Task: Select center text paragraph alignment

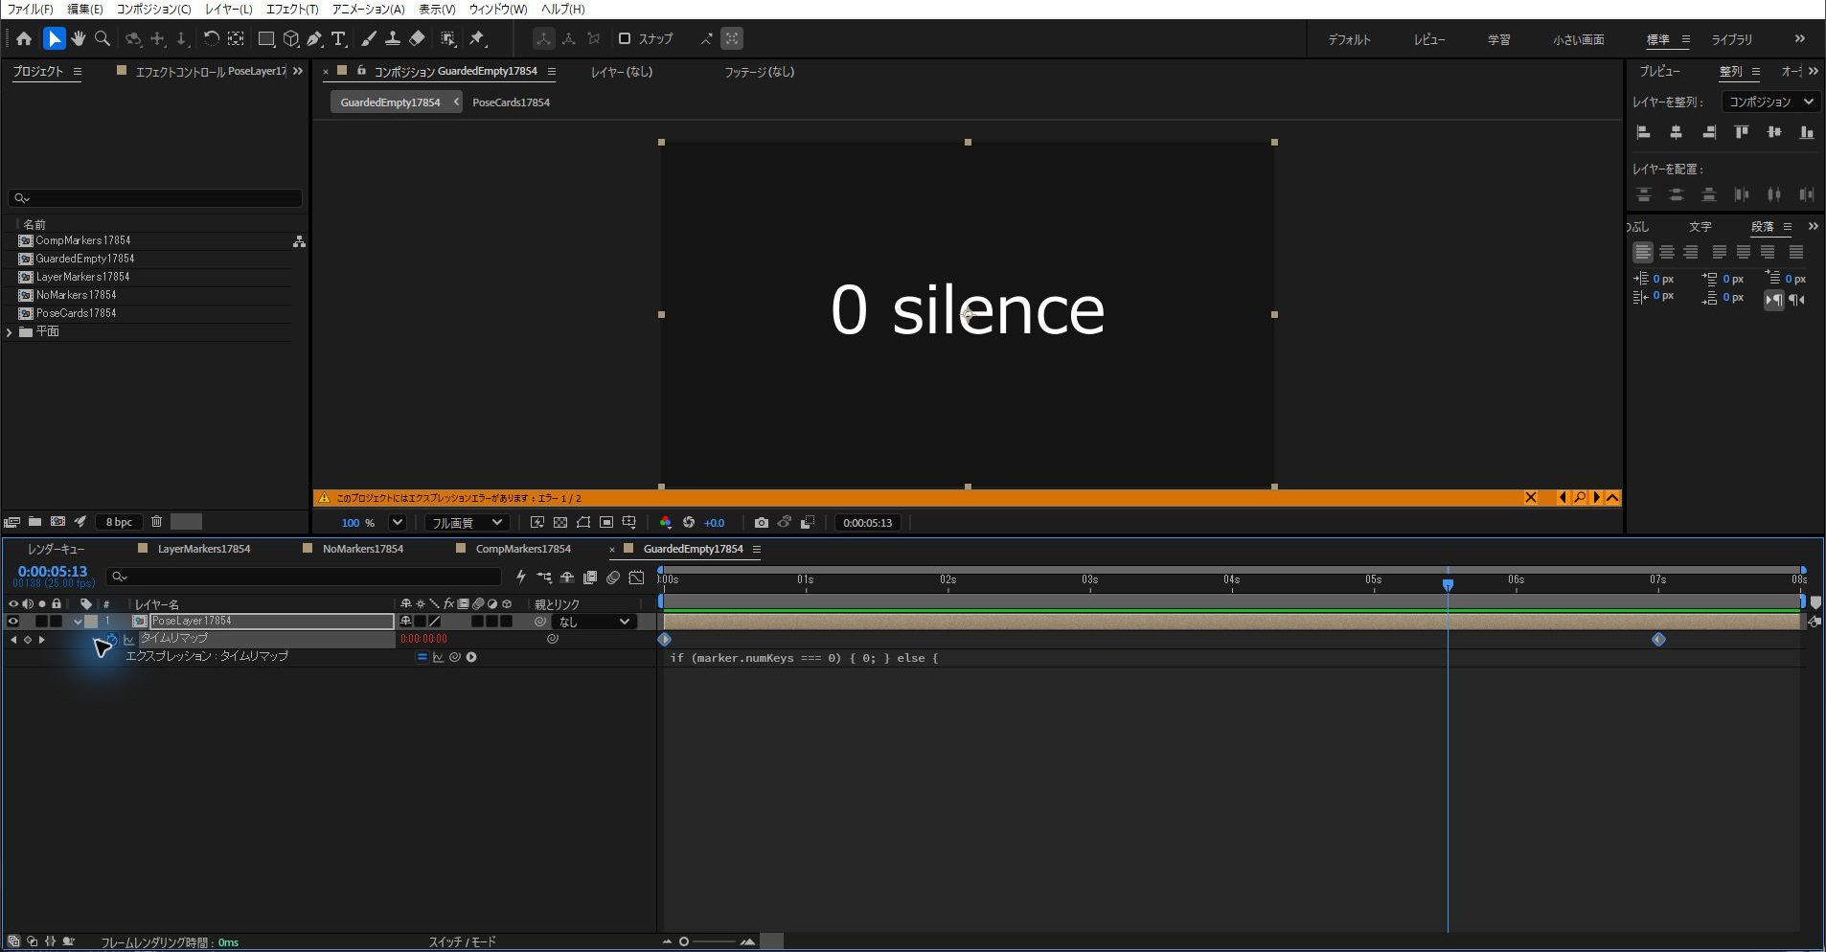Action: click(1667, 252)
